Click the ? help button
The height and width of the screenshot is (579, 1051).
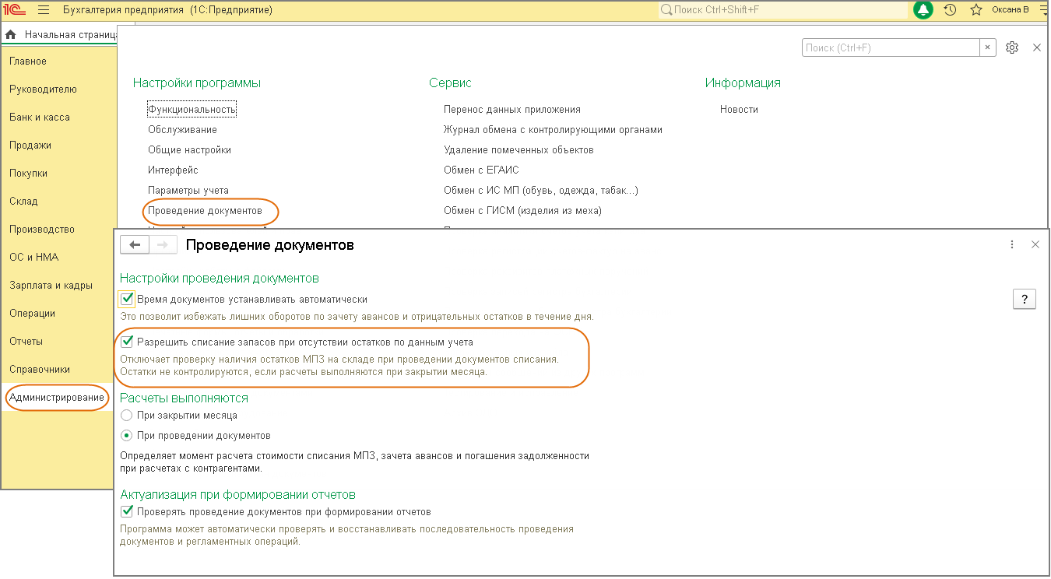coord(1025,299)
